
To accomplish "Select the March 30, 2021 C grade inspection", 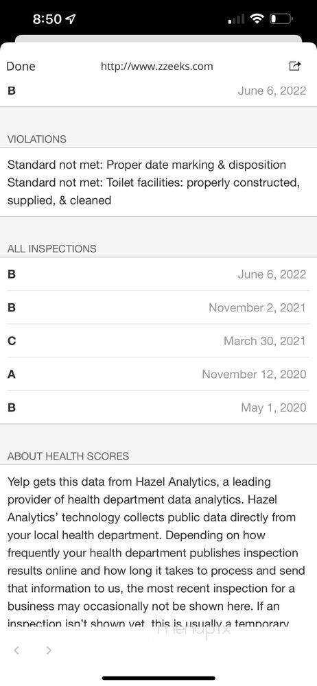I will [x=158, y=341].
